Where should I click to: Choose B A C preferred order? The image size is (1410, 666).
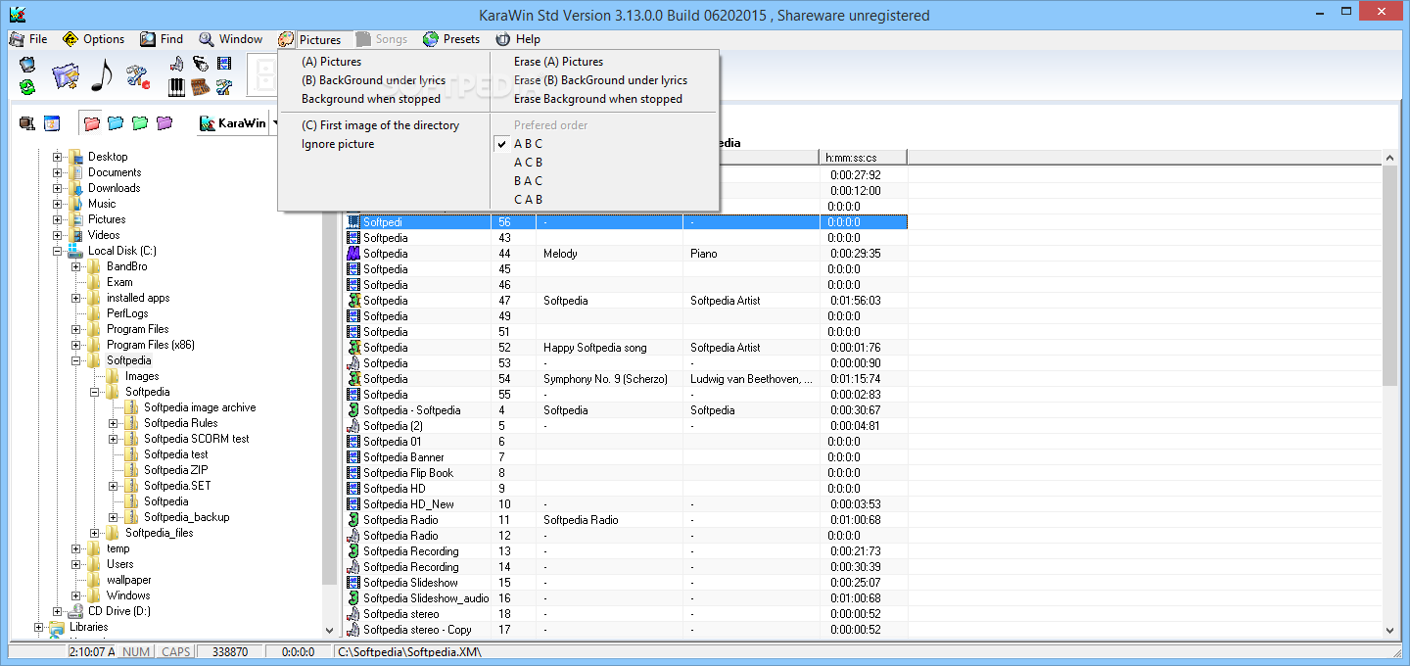click(528, 181)
